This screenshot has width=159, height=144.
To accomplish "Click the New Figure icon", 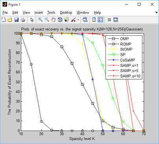I will pos(4,20).
